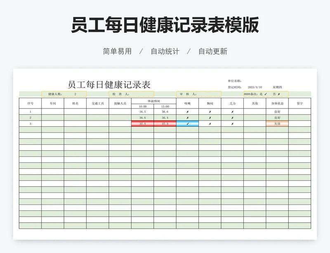This screenshot has width=330, height=253.
Task: Select the red 37.3 temperature cell
Action: [165, 124]
